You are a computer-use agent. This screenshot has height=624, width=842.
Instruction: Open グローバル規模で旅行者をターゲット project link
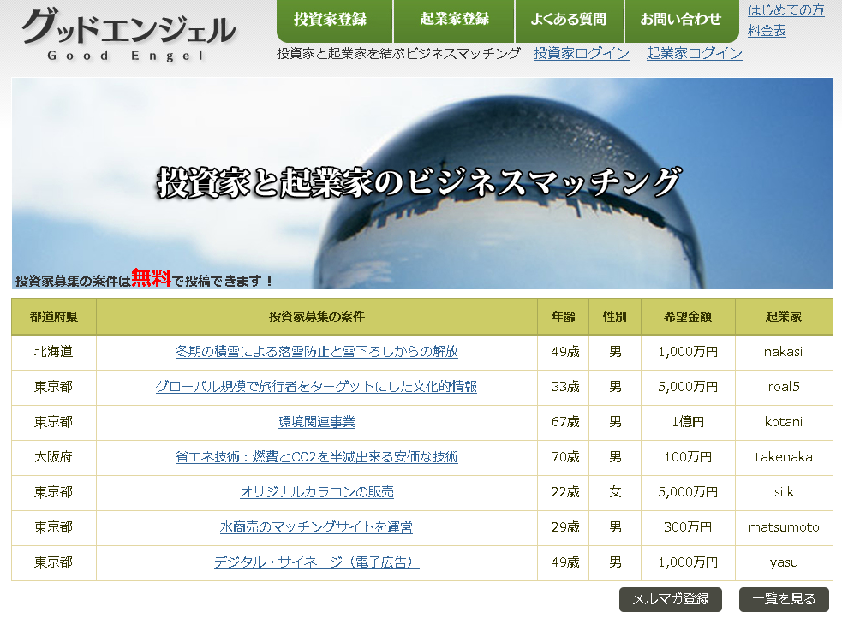pos(316,386)
